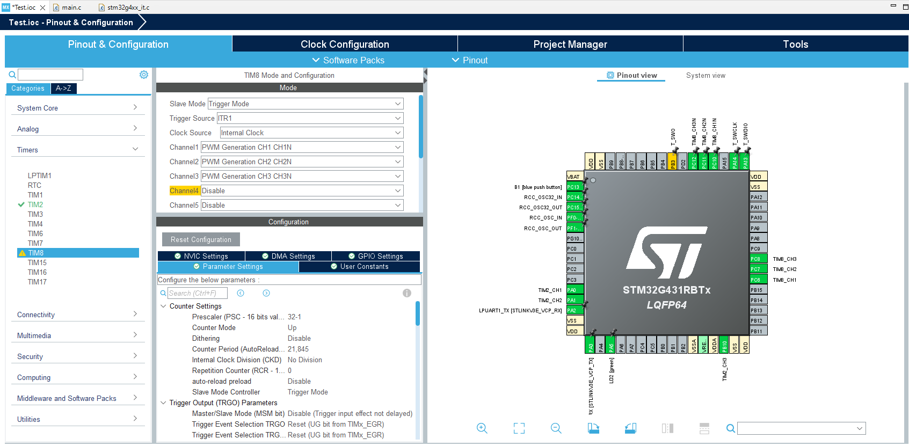Click the parameter info icon
Viewport: 909px width, 446px height.
(407, 293)
